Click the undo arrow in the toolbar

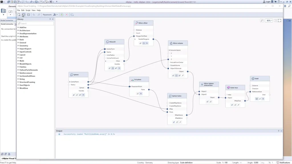(x=34, y=15)
